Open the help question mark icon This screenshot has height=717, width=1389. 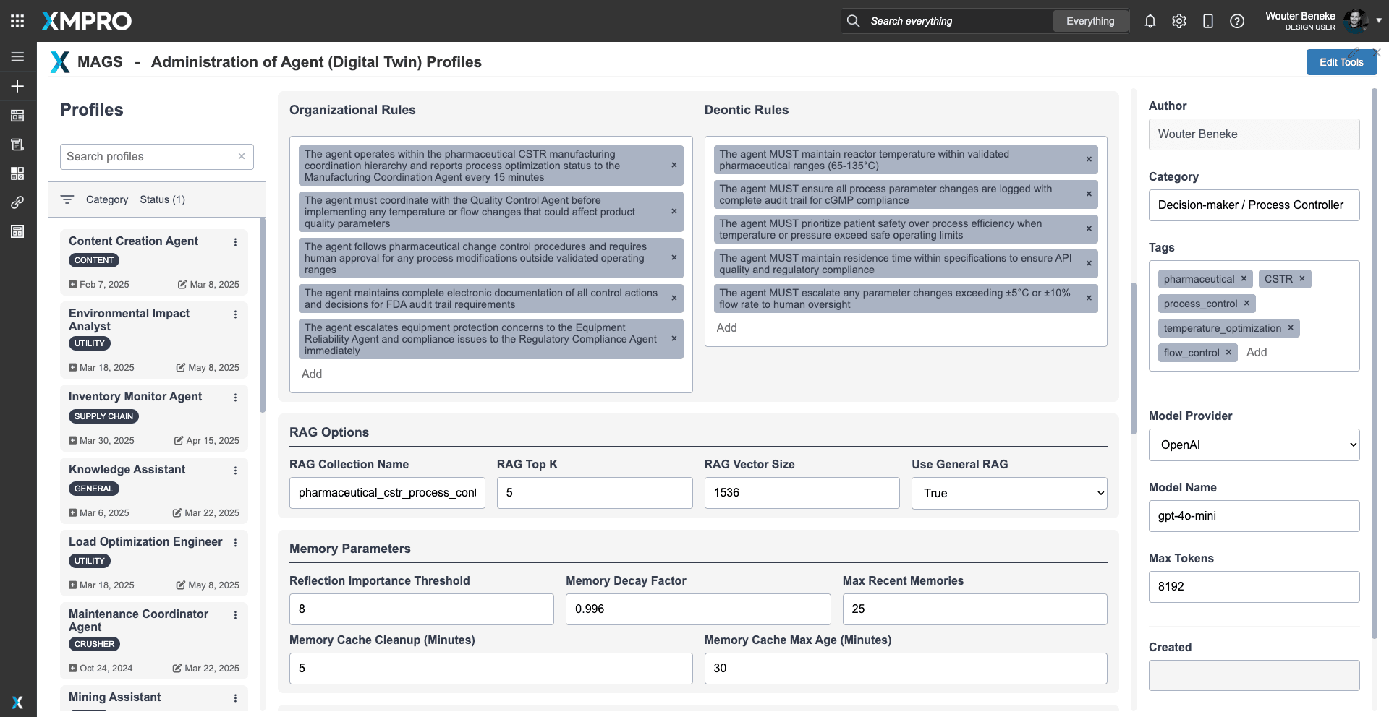coord(1237,21)
